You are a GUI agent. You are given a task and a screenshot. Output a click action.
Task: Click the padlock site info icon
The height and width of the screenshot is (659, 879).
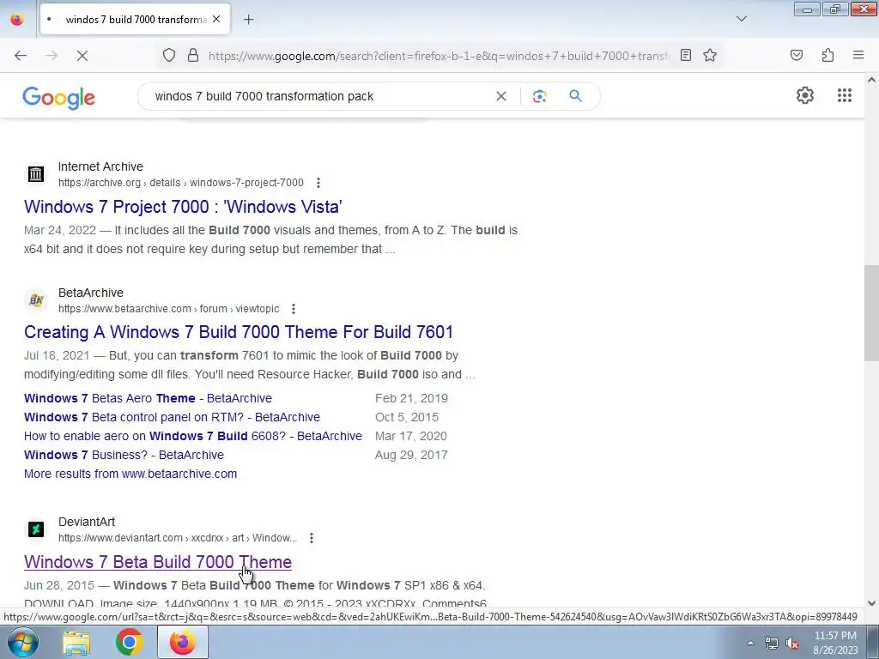193,55
